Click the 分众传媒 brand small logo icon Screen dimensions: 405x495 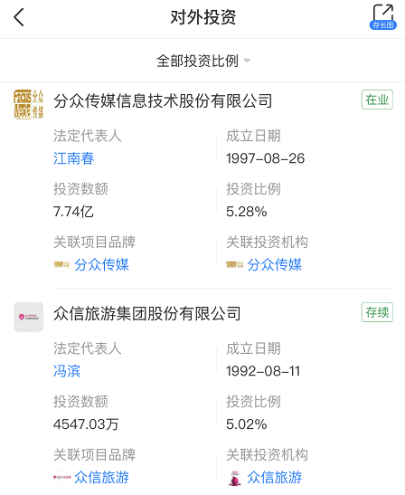(61, 264)
